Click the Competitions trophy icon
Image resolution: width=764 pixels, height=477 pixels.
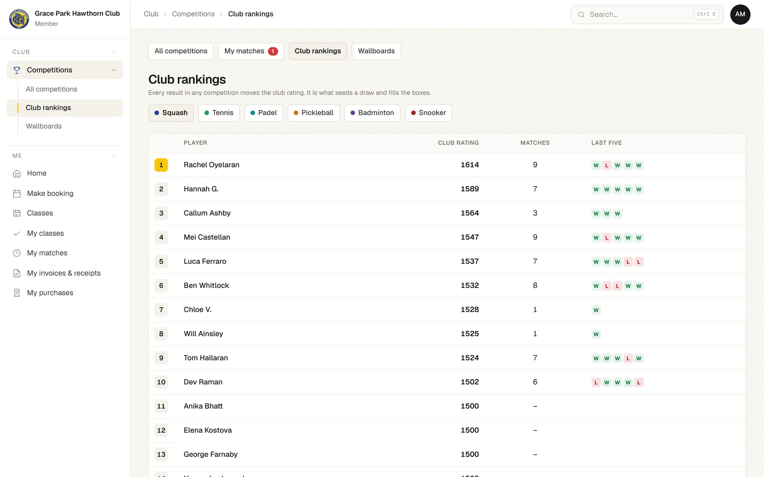pos(17,70)
